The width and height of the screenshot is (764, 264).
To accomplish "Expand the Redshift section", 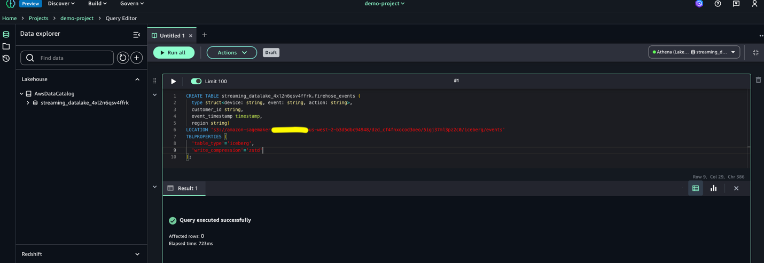I will click(137, 254).
